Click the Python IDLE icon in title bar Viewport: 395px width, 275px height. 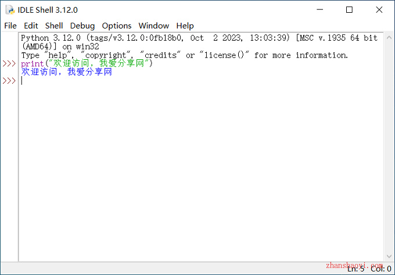coord(10,10)
